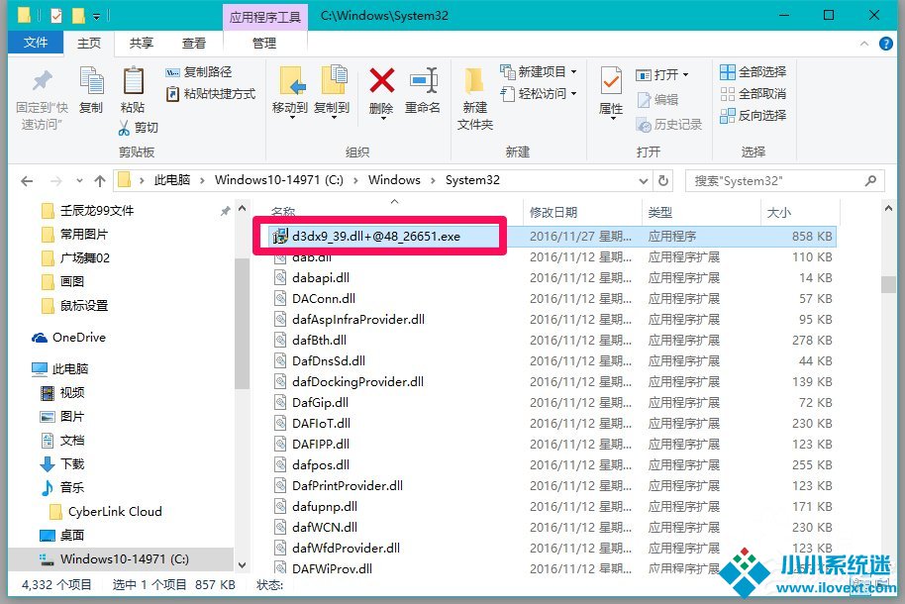Viewport: 905px width, 604px height.
Task: Switch to the Manage (管理) tab
Action: tap(264, 44)
